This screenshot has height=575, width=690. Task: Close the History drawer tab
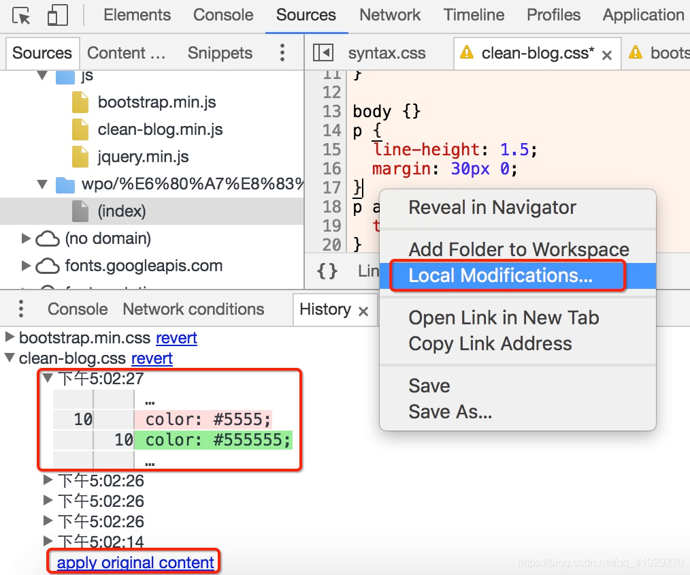click(363, 311)
